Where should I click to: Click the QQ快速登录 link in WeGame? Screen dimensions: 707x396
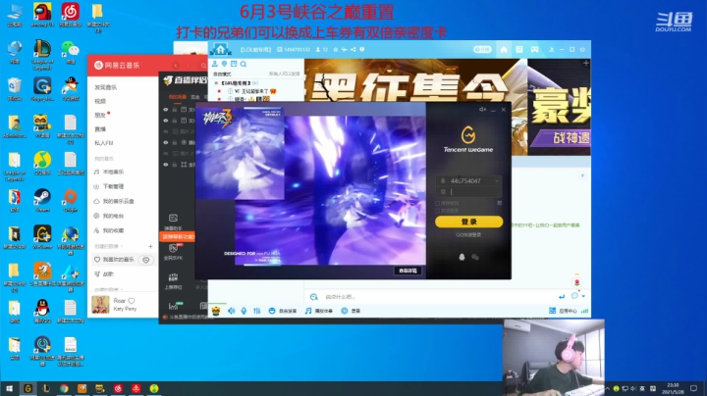[x=468, y=234]
